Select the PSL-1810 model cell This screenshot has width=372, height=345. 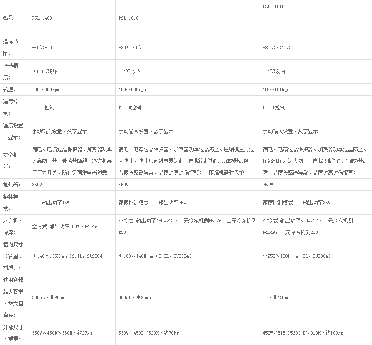pos(128,18)
